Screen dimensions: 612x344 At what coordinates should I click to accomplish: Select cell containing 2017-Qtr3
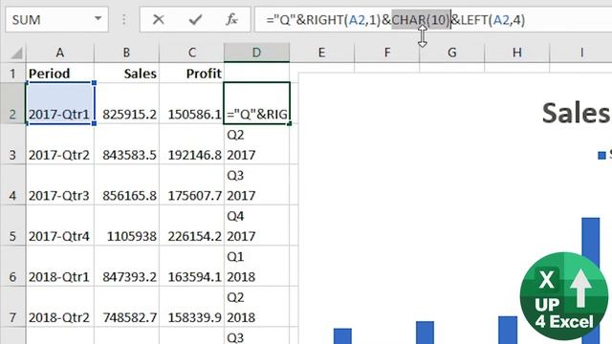[60, 184]
